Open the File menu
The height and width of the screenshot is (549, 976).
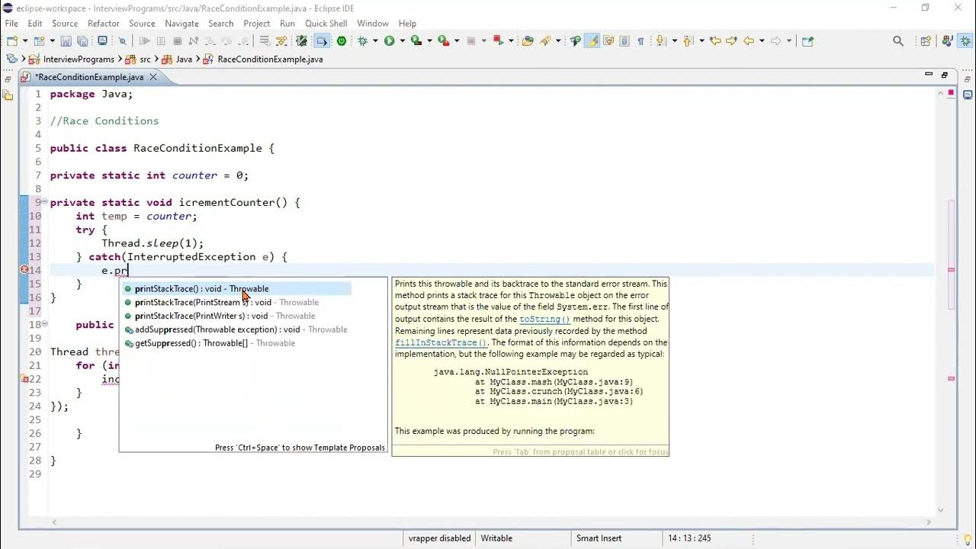point(11,24)
